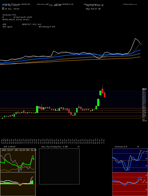
Task: Click the Avg Vol: 0.101 M label
Action: (94, 5)
